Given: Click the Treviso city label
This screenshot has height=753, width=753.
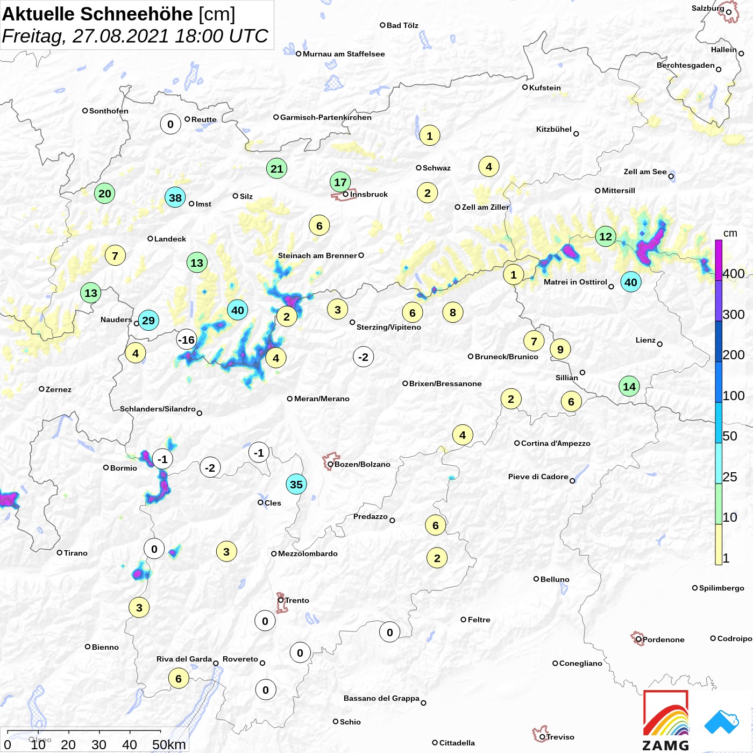Looking at the screenshot, I should 560,737.
